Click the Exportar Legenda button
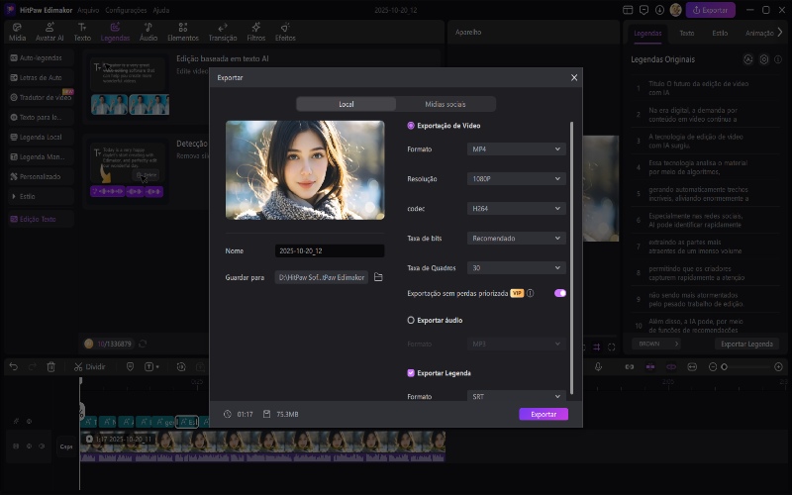Image resolution: width=792 pixels, height=495 pixels. click(747, 344)
